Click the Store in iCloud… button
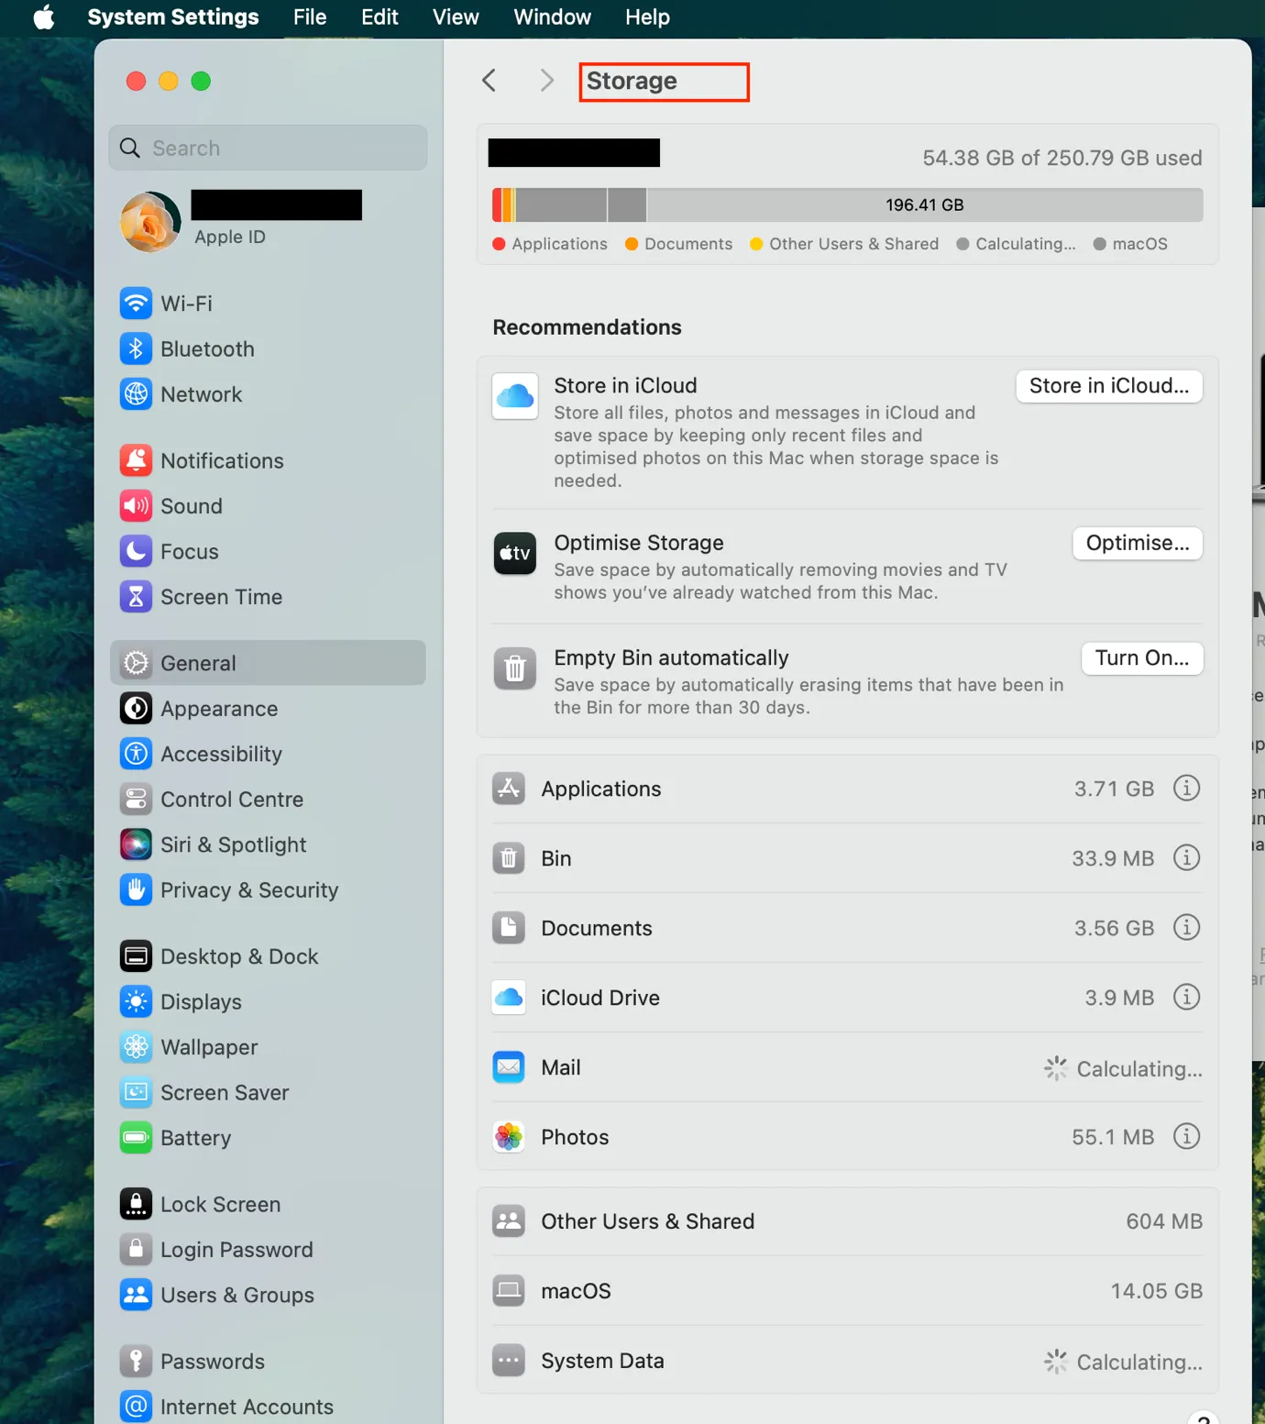 click(x=1108, y=386)
